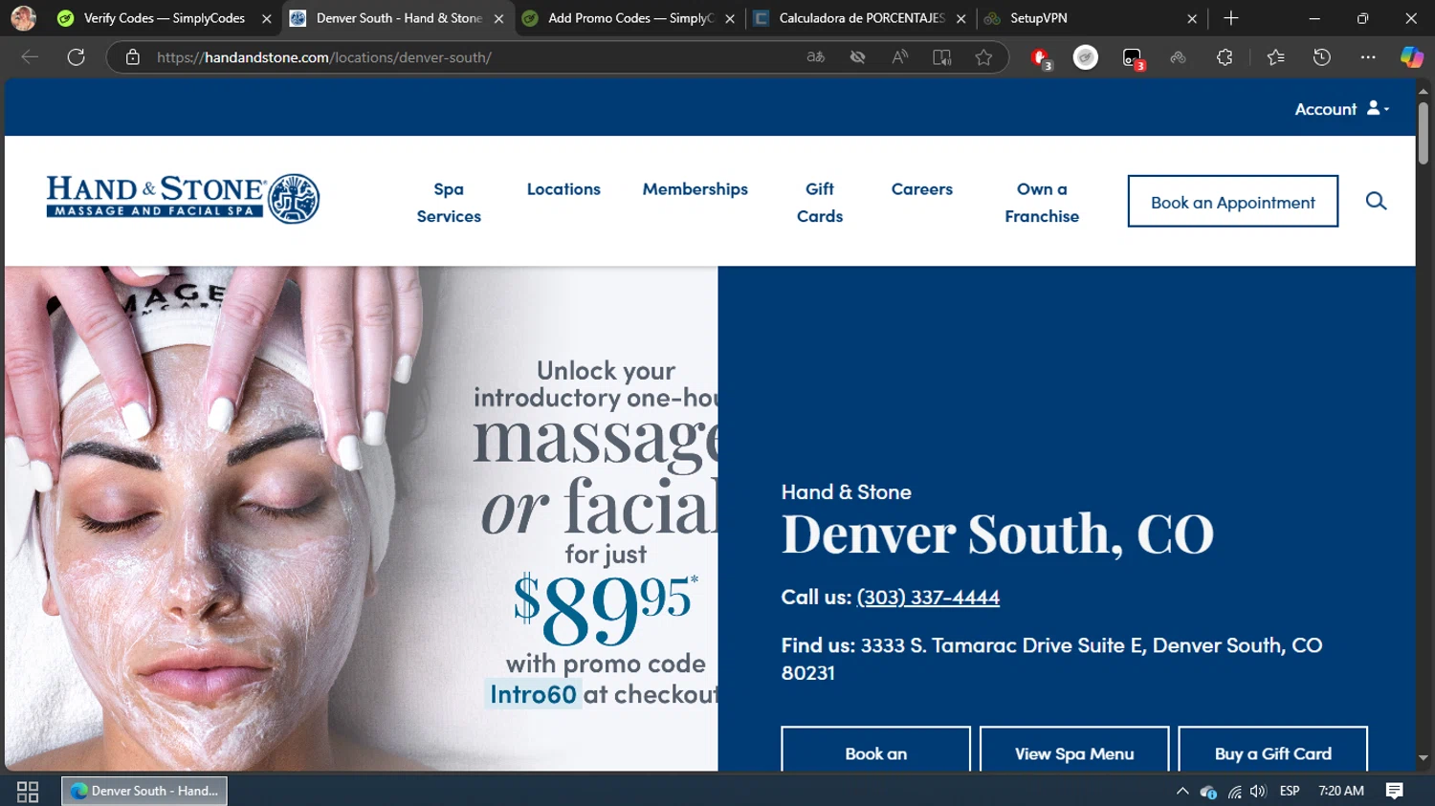This screenshot has height=806, width=1435.
Task: Switch to Verify Codes — SimplyCodes tab
Action: tap(164, 18)
